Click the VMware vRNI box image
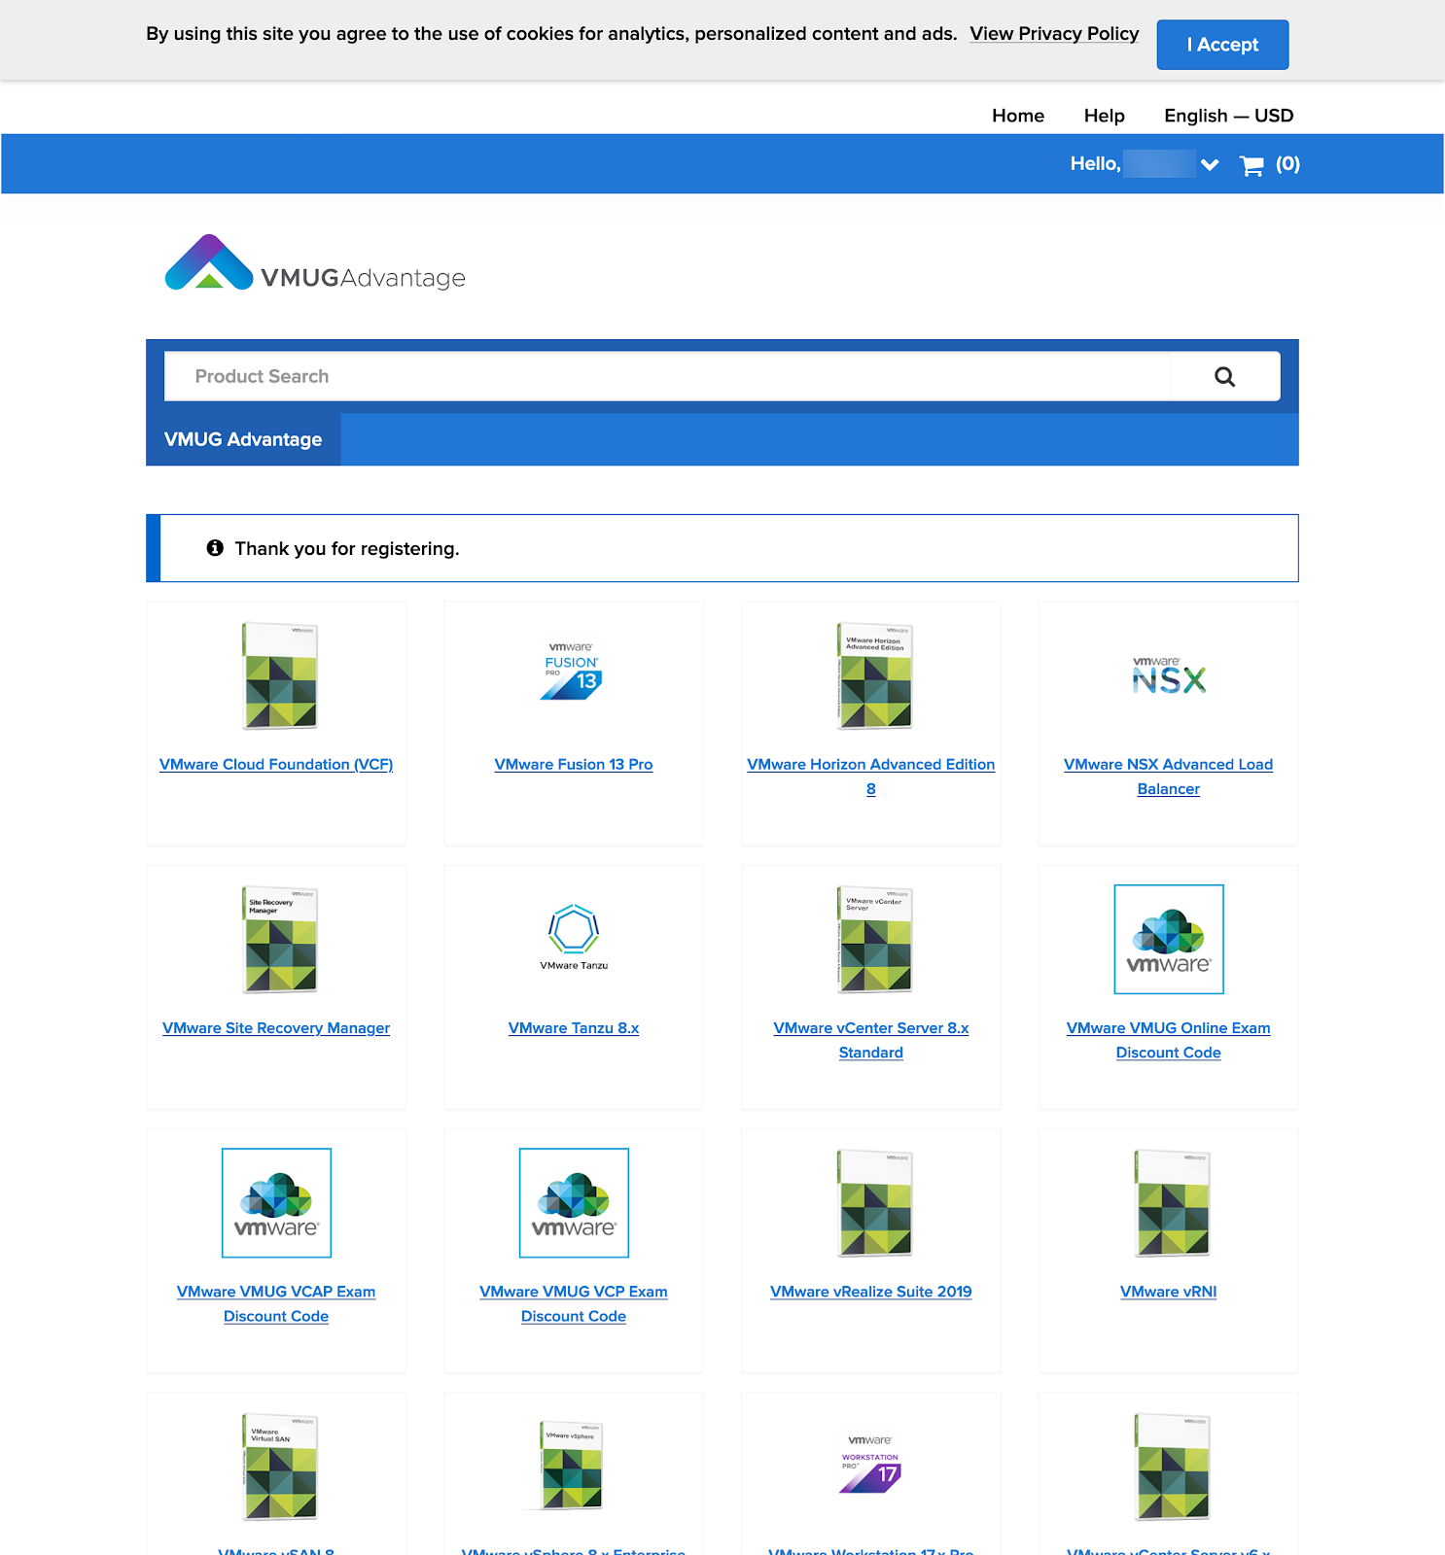Viewport: 1445px width, 1555px height. [x=1173, y=1203]
